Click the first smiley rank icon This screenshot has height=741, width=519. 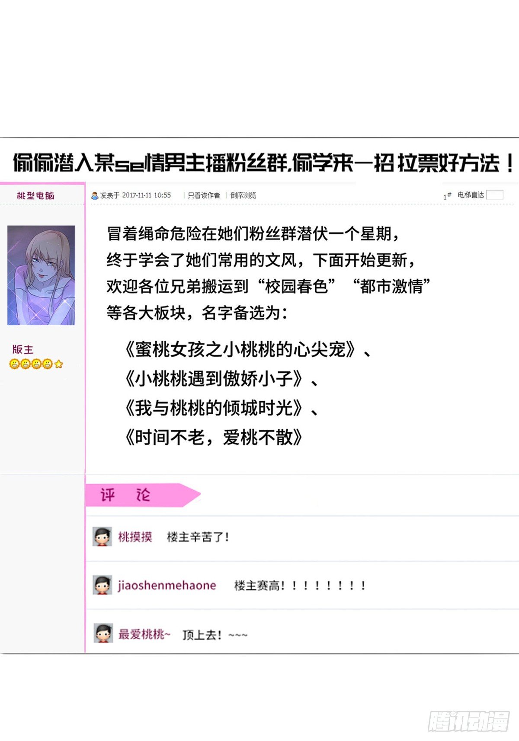pyautogui.click(x=14, y=364)
